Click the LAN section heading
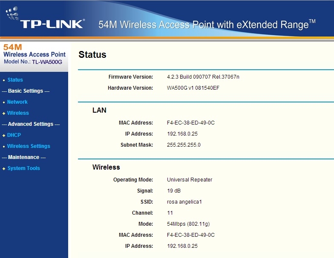Screen dimensions: 334x258 pyautogui.click(x=99, y=111)
